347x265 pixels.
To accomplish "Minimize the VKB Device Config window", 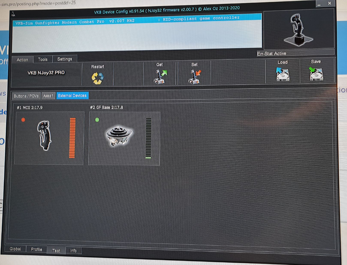I will point(319,4).
